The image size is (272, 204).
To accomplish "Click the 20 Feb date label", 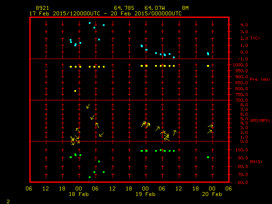I will coord(212,194).
